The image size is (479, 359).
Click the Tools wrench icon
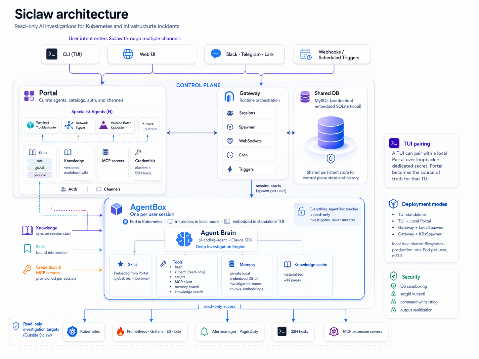click(x=163, y=263)
